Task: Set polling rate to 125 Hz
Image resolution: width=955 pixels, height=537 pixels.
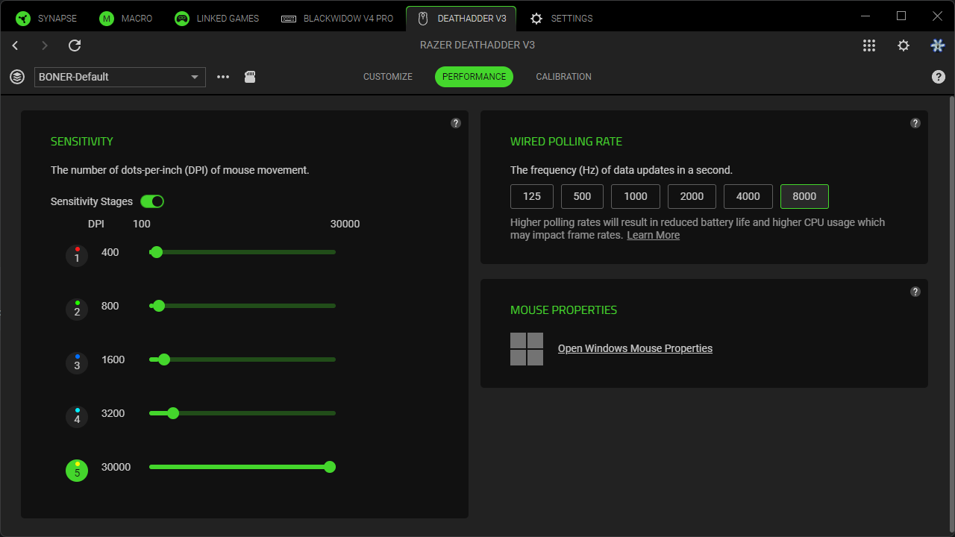Action: pos(532,196)
